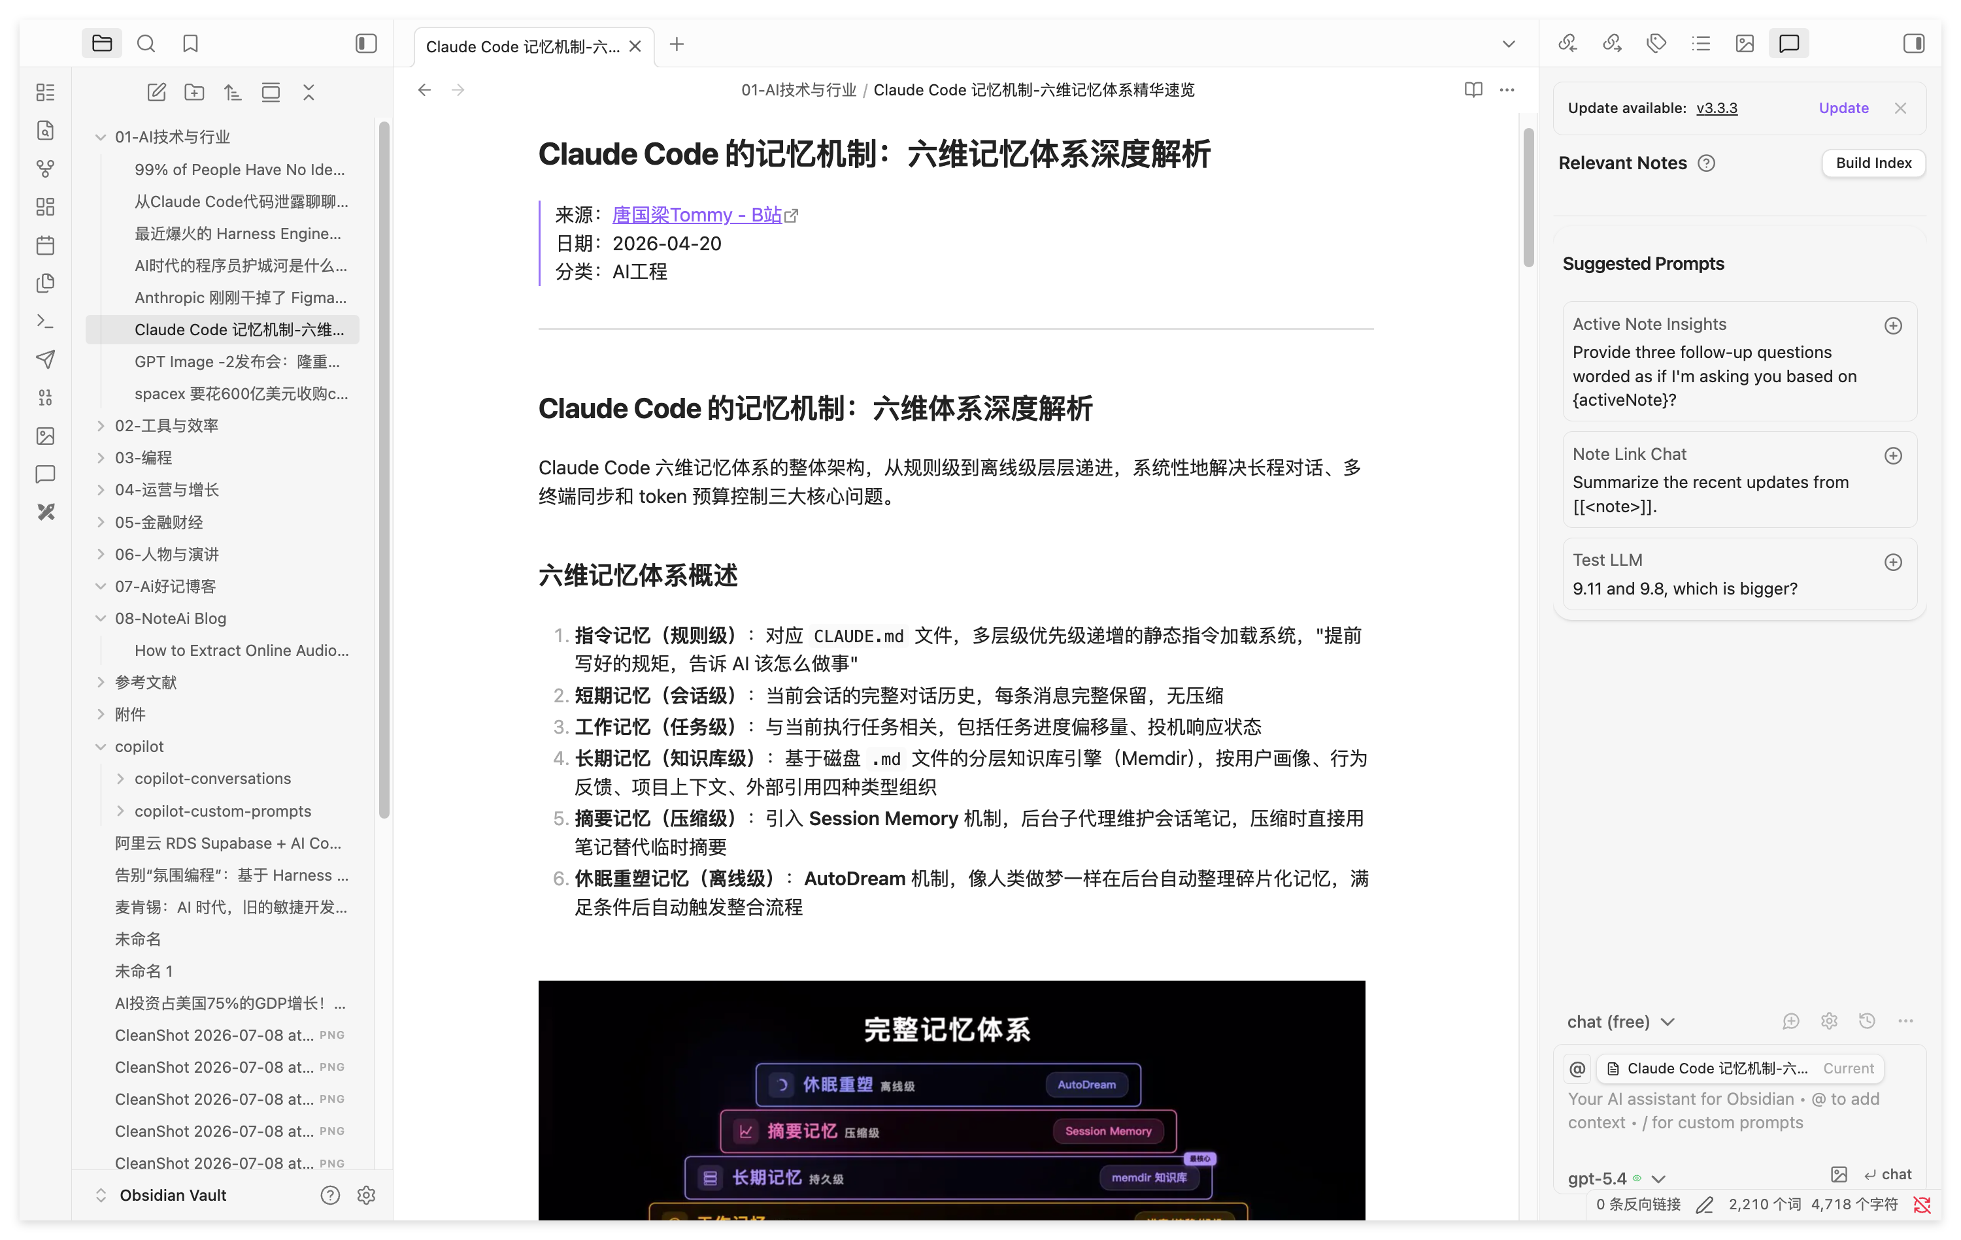The width and height of the screenshot is (1961, 1240).
Task: Toggle the right sidebar
Action: (1914, 43)
